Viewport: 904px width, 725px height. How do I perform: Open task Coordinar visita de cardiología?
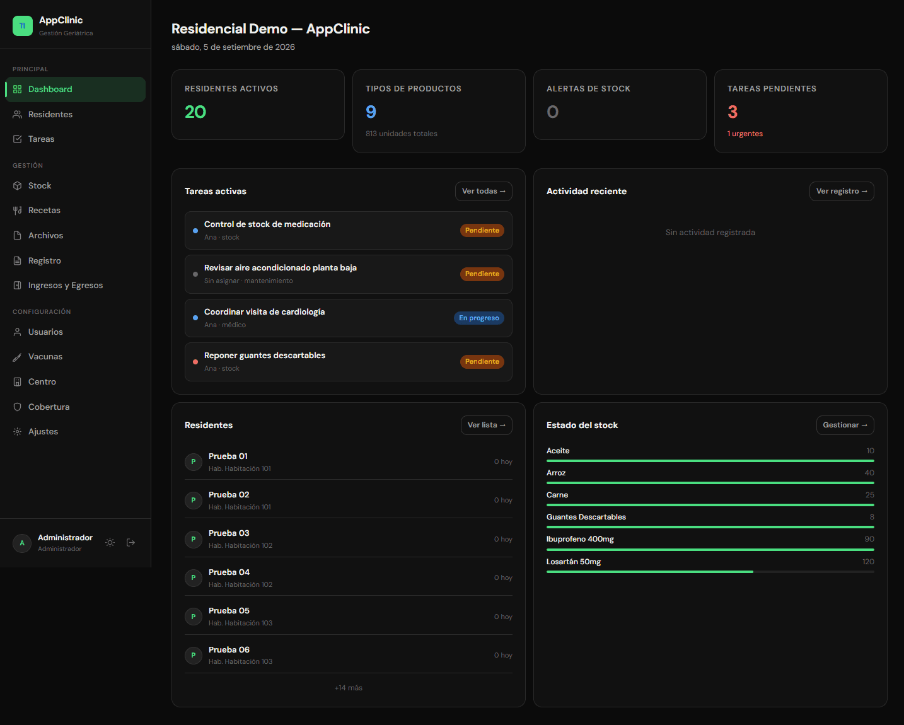pos(349,318)
